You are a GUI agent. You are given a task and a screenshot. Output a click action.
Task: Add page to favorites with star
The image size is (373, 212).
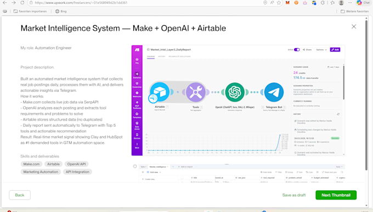(x=279, y=3)
